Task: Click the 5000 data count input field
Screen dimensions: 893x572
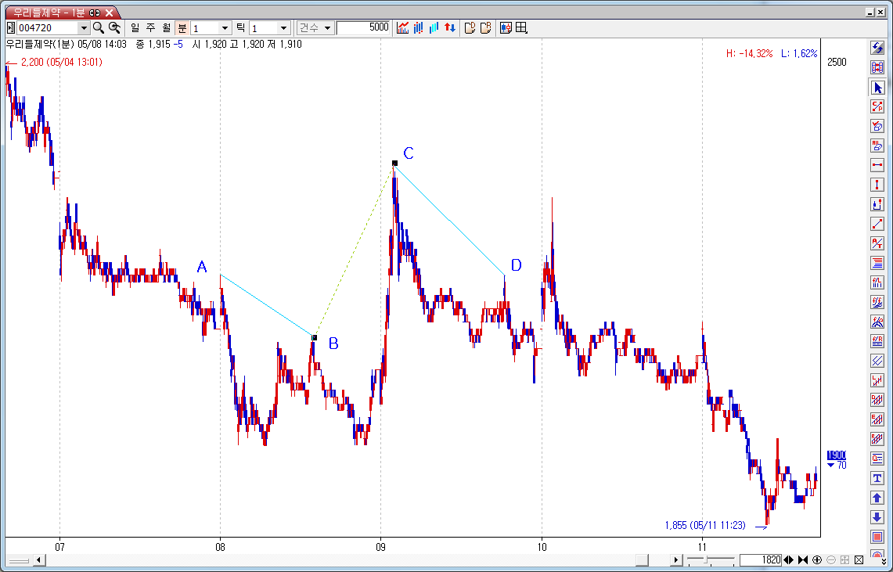Action: (364, 27)
